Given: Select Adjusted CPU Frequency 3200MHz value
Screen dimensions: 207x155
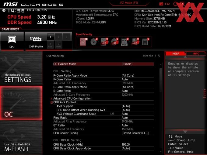Looking at the screenshot, I should pos(127,83).
